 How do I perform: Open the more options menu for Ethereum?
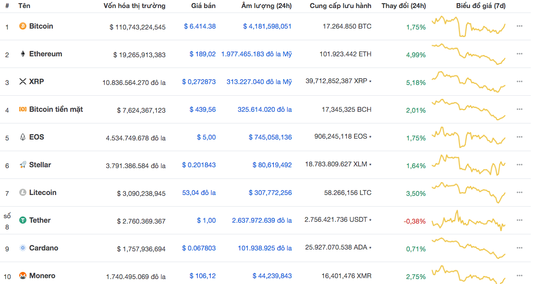pos(520,54)
